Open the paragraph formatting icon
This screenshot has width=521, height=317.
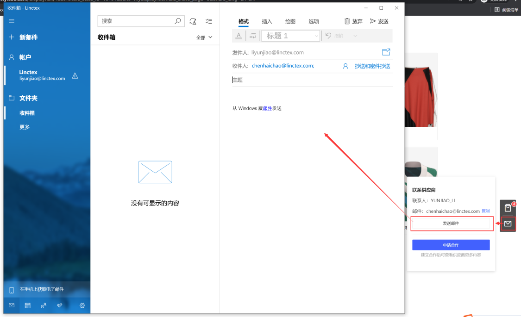[x=253, y=36]
